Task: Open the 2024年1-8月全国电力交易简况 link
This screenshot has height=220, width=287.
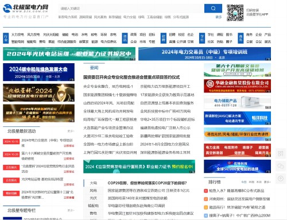Action: (x=165, y=144)
